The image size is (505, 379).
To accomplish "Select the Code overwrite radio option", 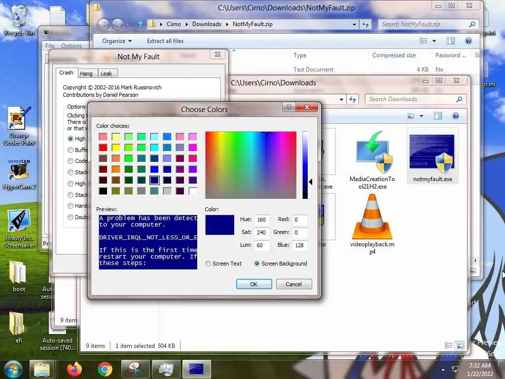I will click(x=71, y=161).
